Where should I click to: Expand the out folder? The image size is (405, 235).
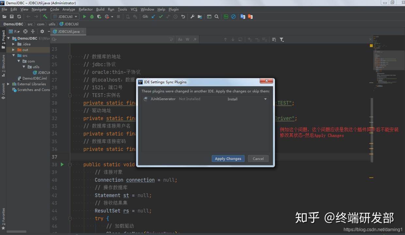coord(13,50)
